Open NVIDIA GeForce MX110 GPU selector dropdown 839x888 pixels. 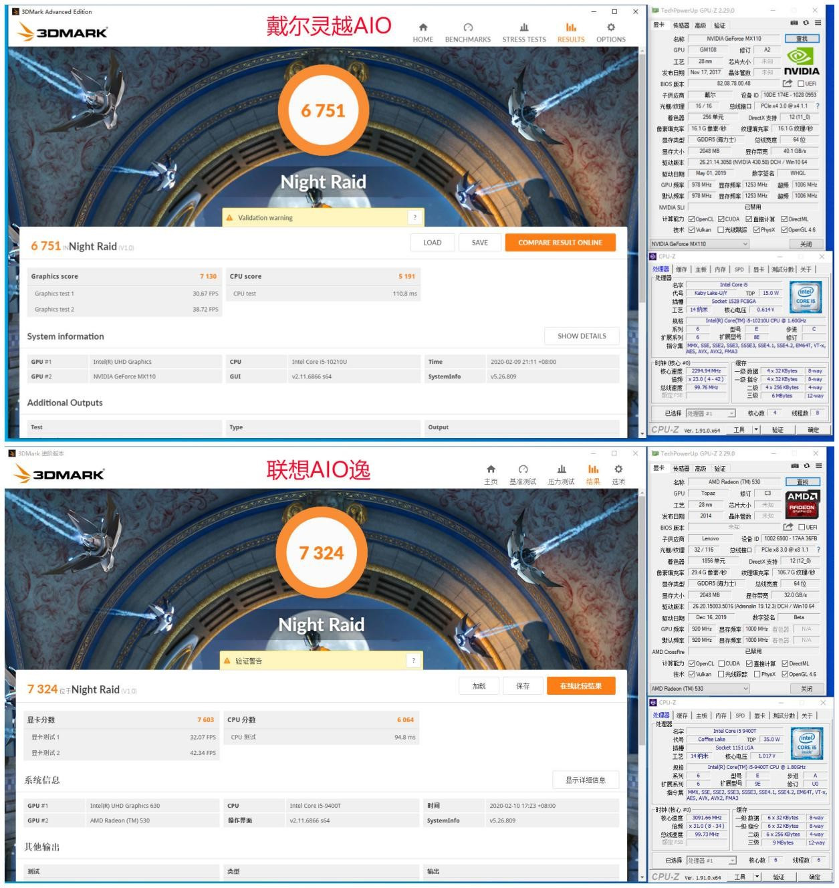coord(699,244)
